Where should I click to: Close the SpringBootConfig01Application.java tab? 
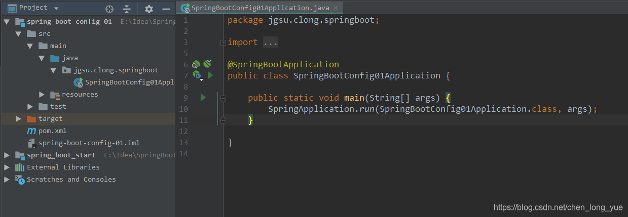(336, 8)
